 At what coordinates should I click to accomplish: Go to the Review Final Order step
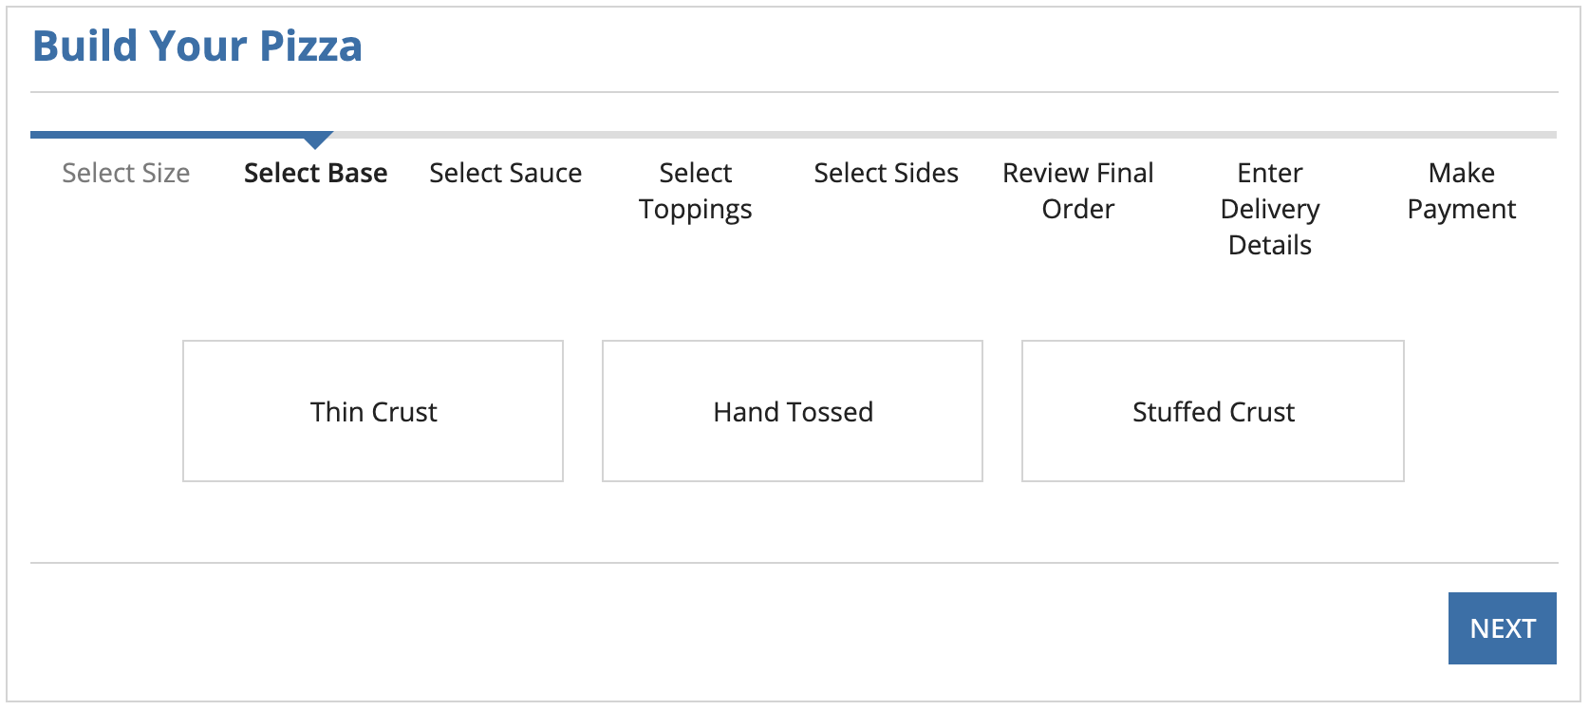tap(1077, 191)
